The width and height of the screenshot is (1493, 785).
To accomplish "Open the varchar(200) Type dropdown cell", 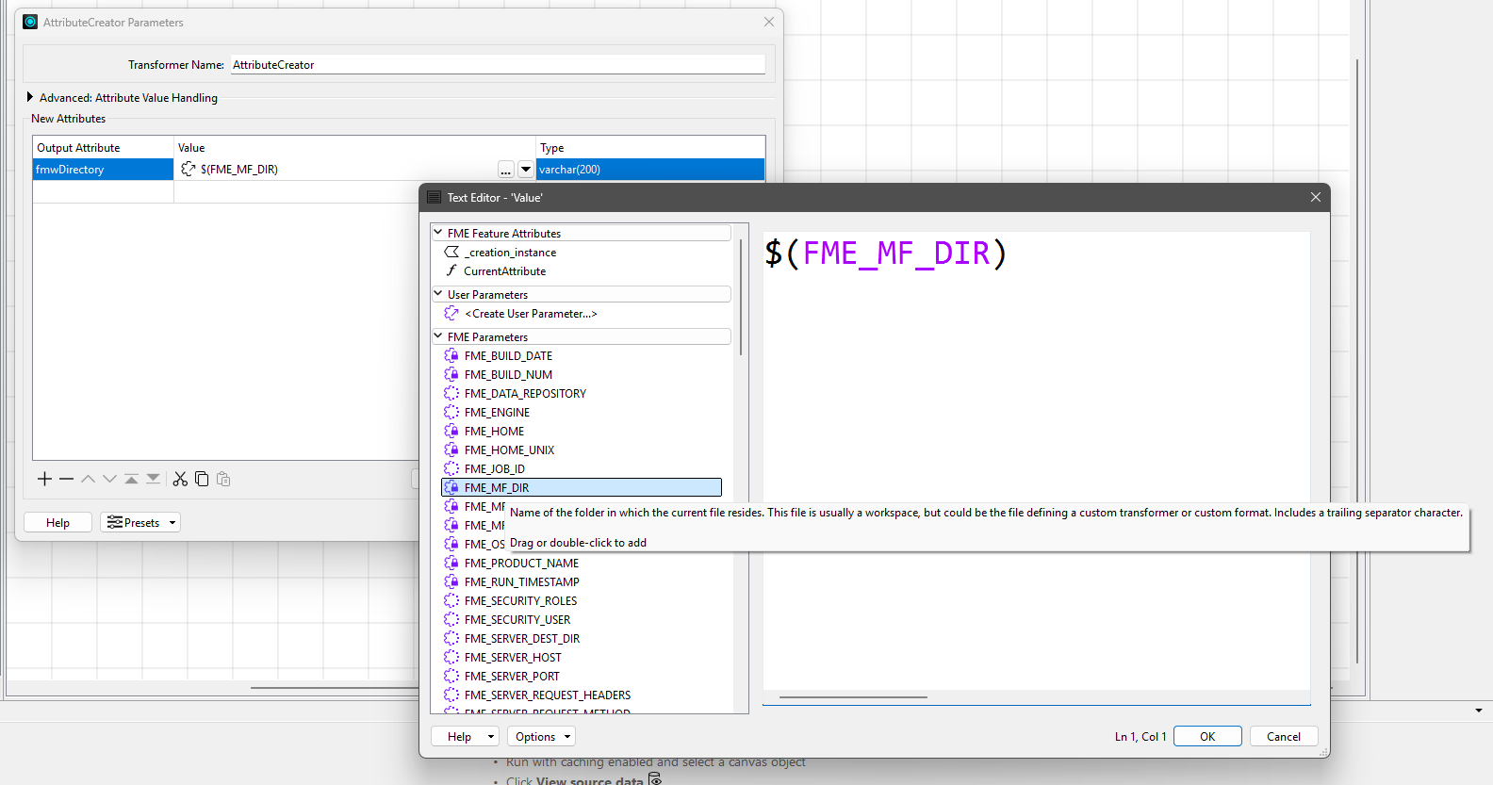I will click(650, 170).
